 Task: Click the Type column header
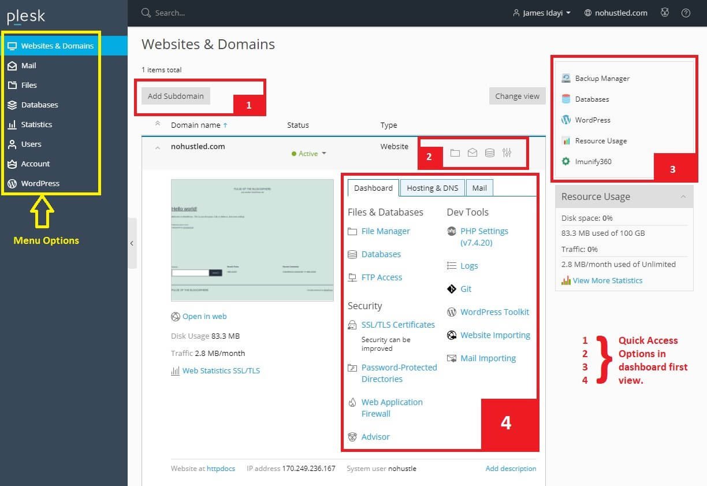pyautogui.click(x=389, y=125)
